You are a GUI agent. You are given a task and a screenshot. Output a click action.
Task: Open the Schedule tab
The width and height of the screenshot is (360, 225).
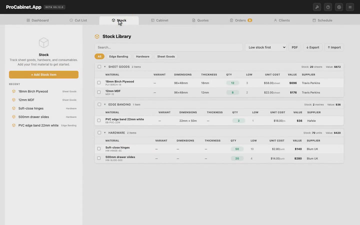(322, 20)
